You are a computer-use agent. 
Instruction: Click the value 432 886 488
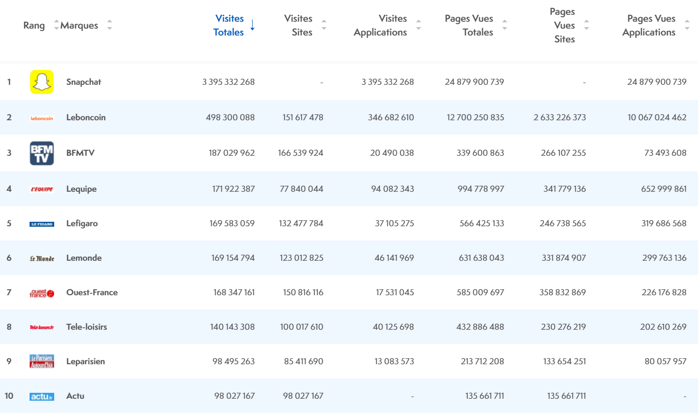(x=480, y=327)
